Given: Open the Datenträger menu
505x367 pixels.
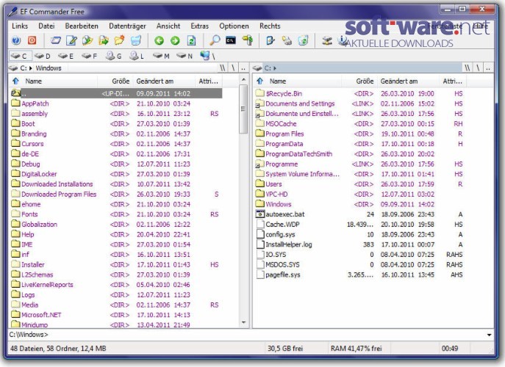Looking at the screenshot, I should coord(127,26).
